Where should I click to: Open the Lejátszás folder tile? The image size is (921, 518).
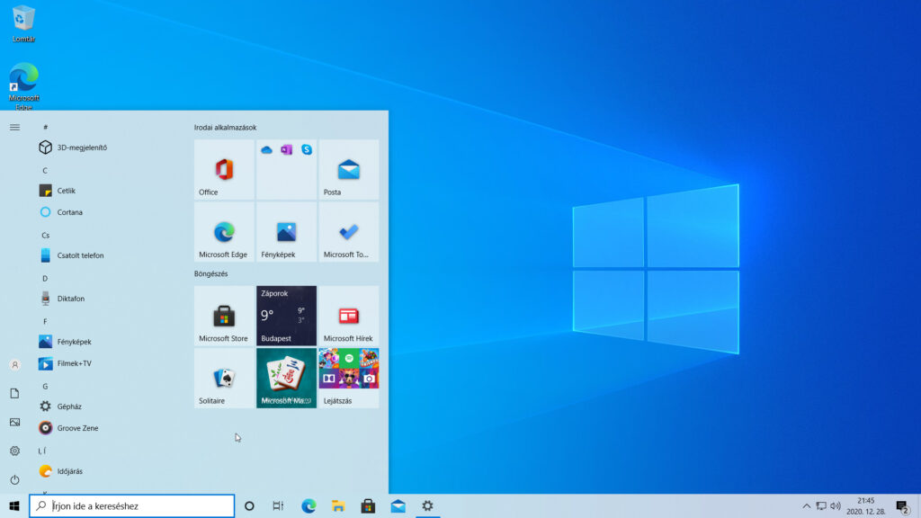(348, 378)
